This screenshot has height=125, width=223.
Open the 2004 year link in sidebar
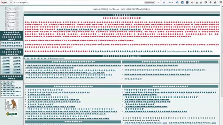17,58
